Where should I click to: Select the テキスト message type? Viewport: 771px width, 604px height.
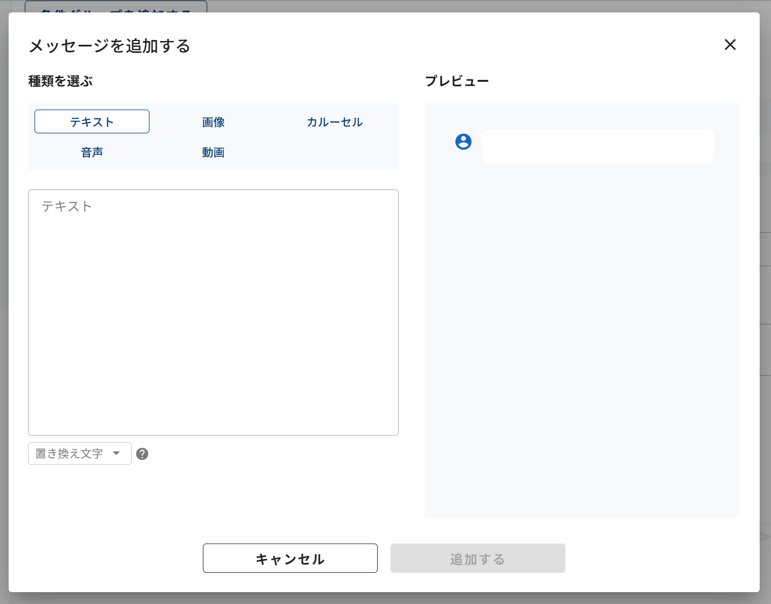tap(92, 122)
